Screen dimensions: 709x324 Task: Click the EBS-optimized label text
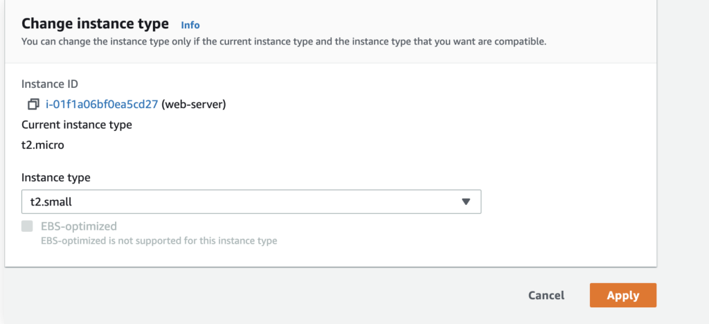[x=79, y=226]
